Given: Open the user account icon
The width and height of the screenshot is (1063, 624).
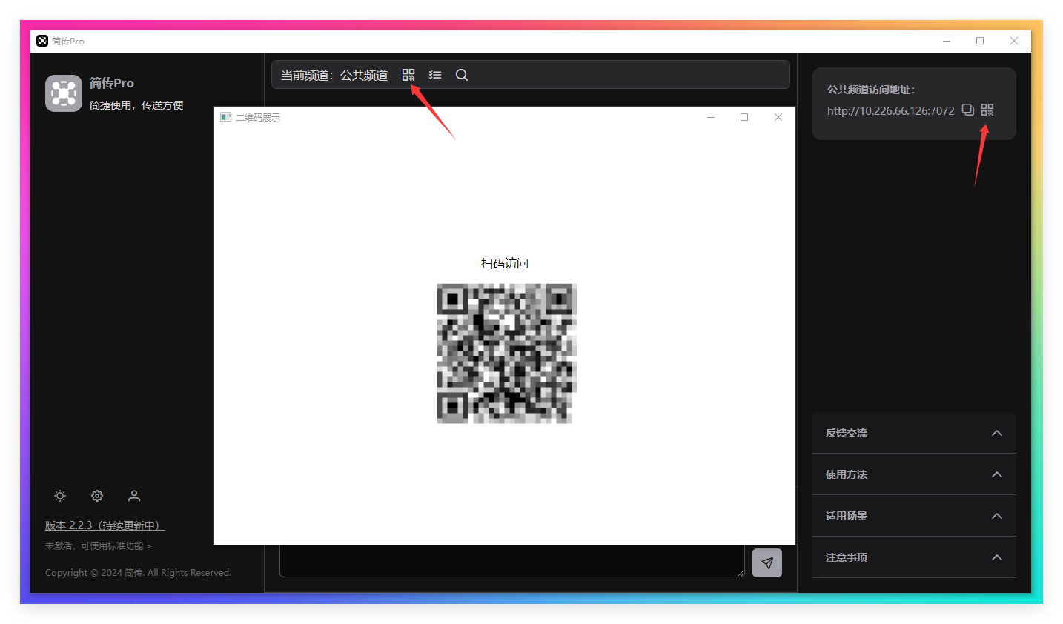Looking at the screenshot, I should 134,496.
